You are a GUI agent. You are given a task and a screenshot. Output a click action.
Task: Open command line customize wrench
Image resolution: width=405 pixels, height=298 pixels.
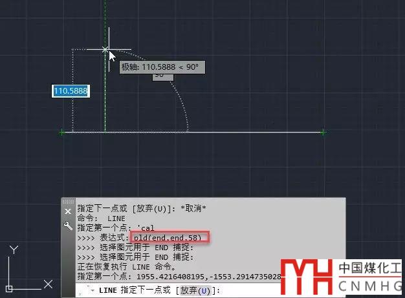pos(68,226)
